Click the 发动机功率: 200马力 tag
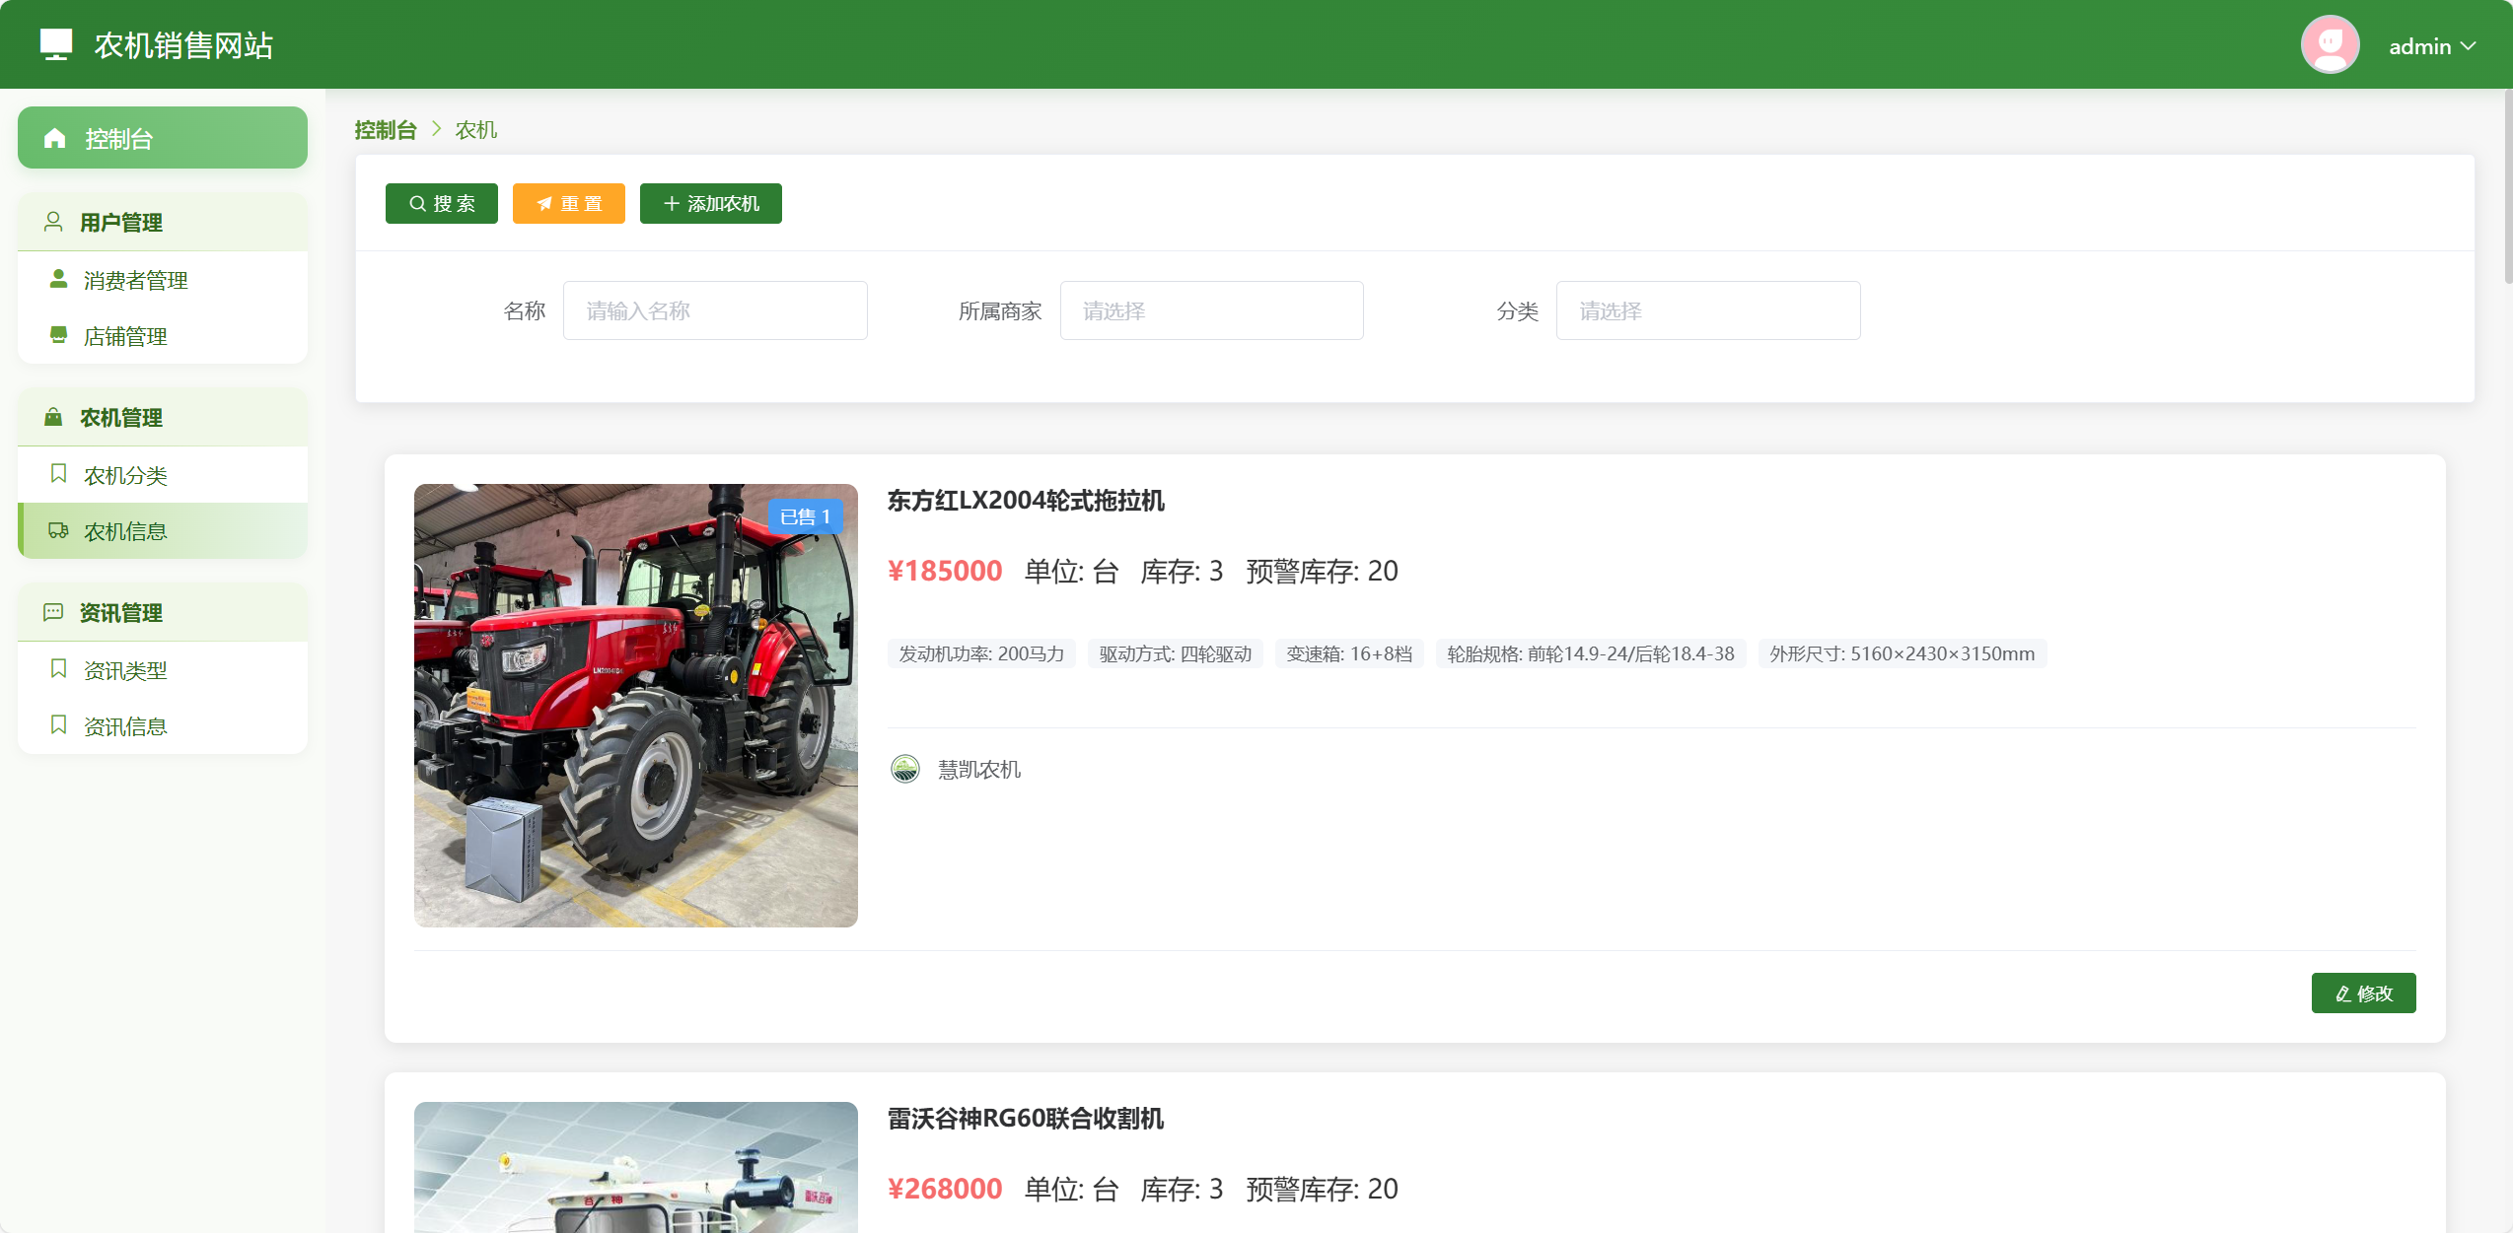Image resolution: width=2513 pixels, height=1233 pixels. click(x=981, y=653)
